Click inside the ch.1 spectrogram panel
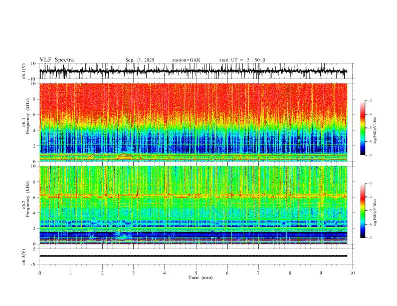 pos(193,122)
